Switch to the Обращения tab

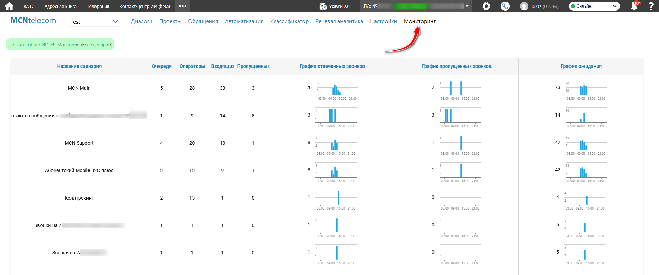coord(203,21)
